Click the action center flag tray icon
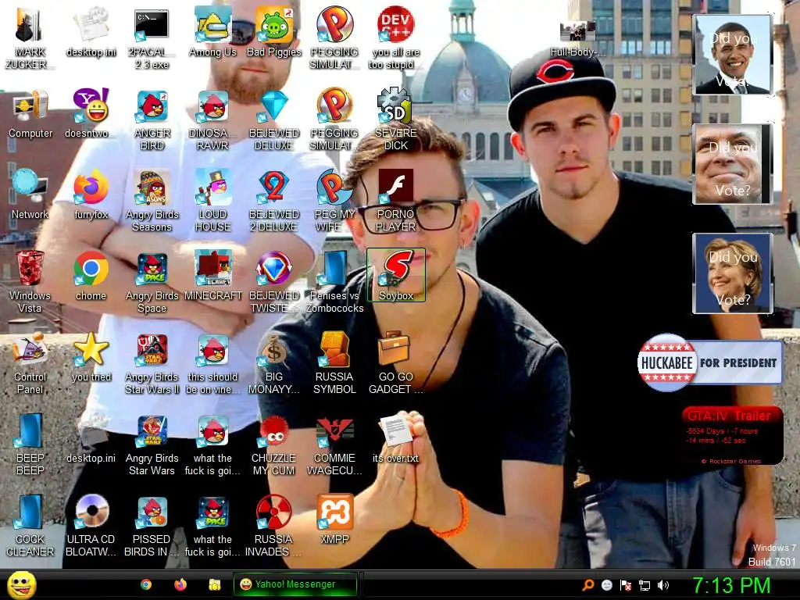 [626, 585]
